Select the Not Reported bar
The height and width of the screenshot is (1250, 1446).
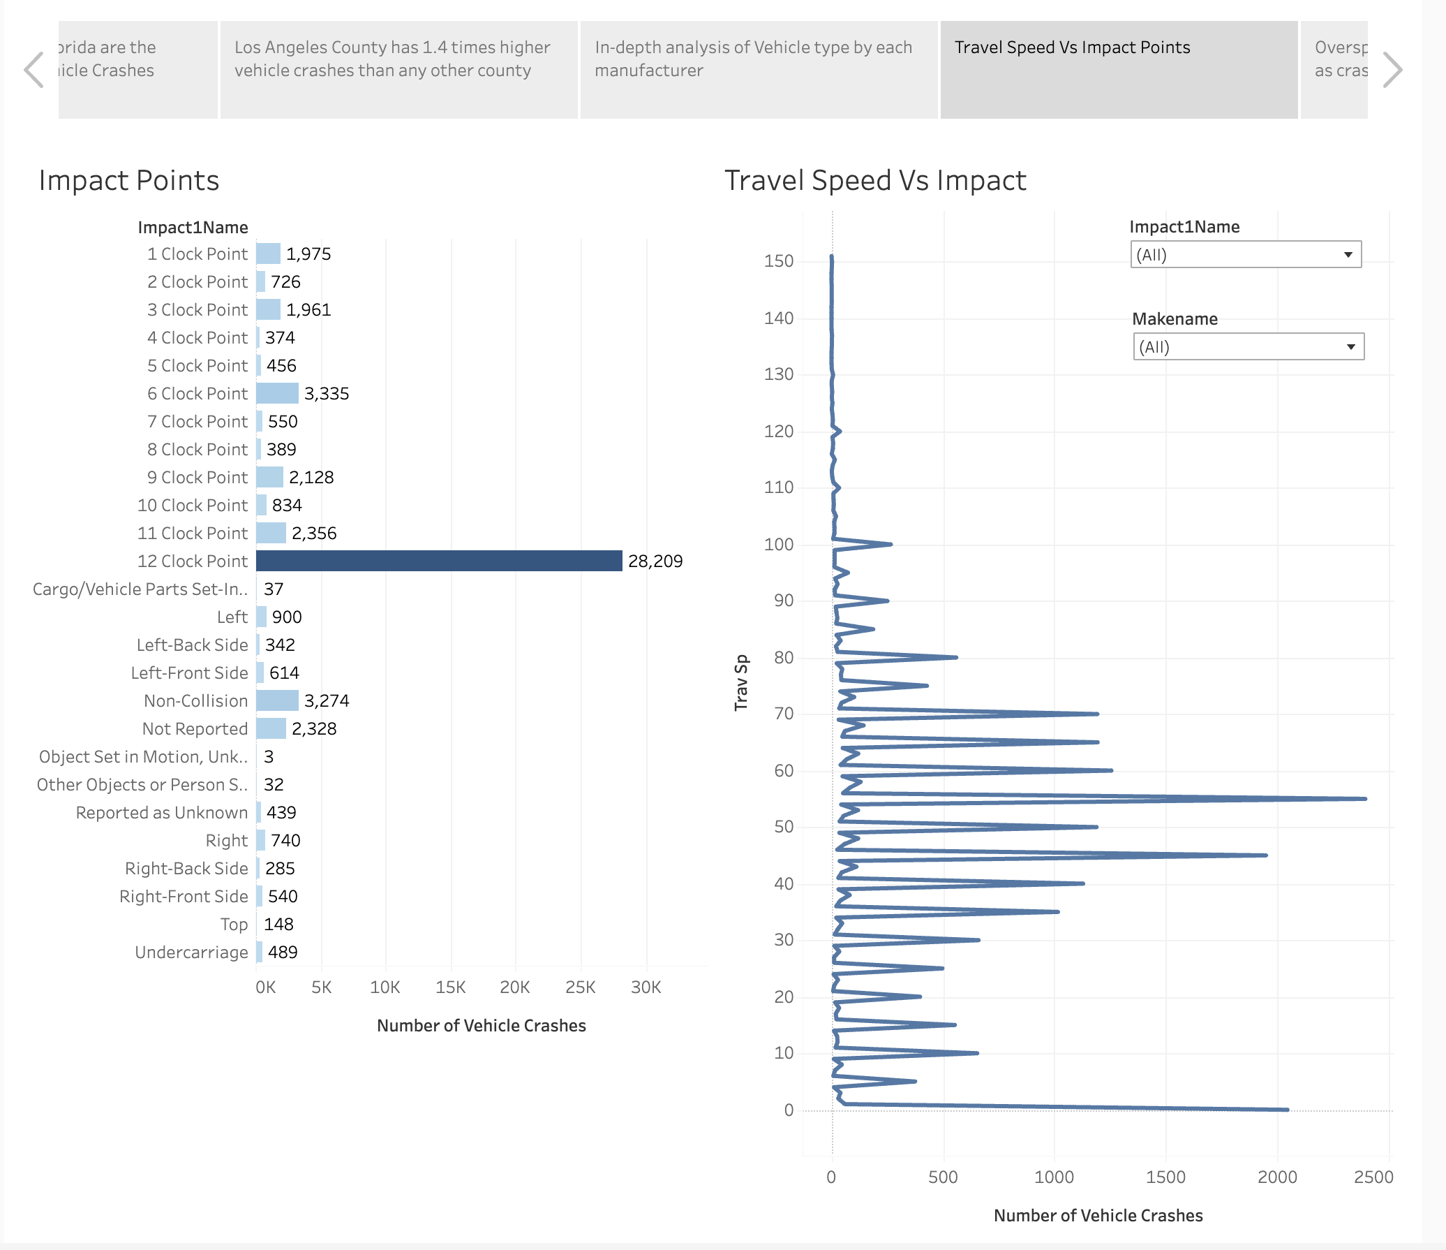point(271,728)
